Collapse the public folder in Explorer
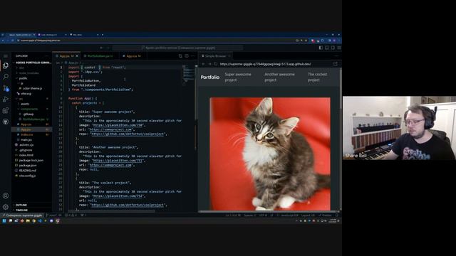This screenshot has height=256, width=456. 23,78
